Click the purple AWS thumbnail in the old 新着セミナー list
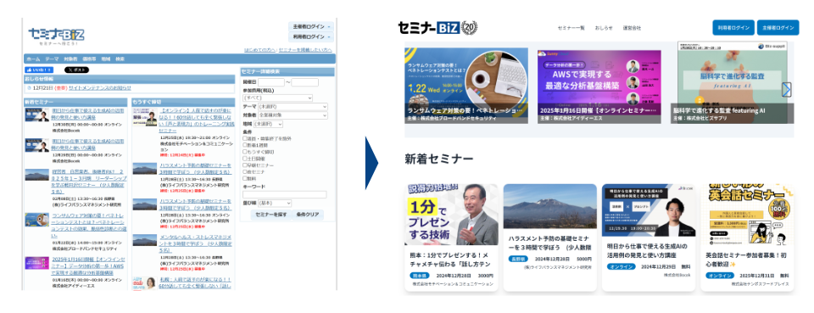This screenshot has width=814, height=313. pyautogui.click(x=37, y=263)
